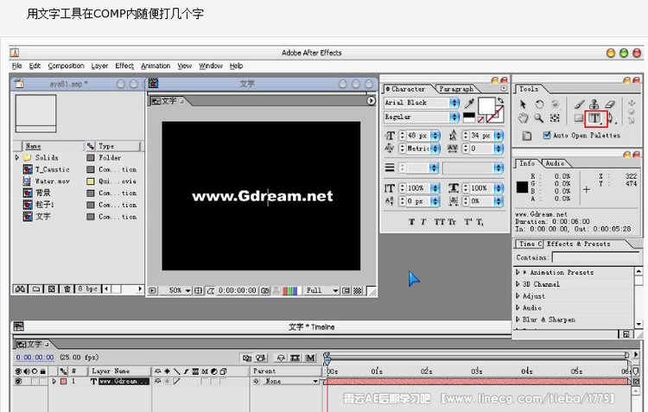This screenshot has height=412, width=648.
Task: Take snapshot with camera icon in viewer
Action: pos(264,290)
